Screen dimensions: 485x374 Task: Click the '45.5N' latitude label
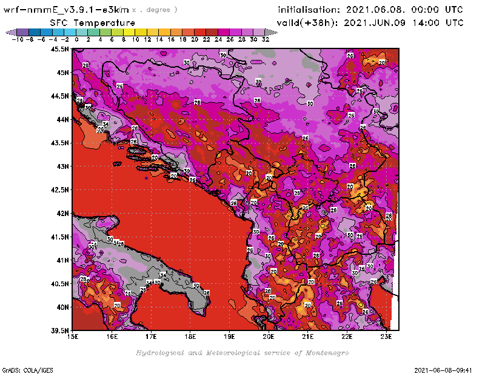[59, 49]
